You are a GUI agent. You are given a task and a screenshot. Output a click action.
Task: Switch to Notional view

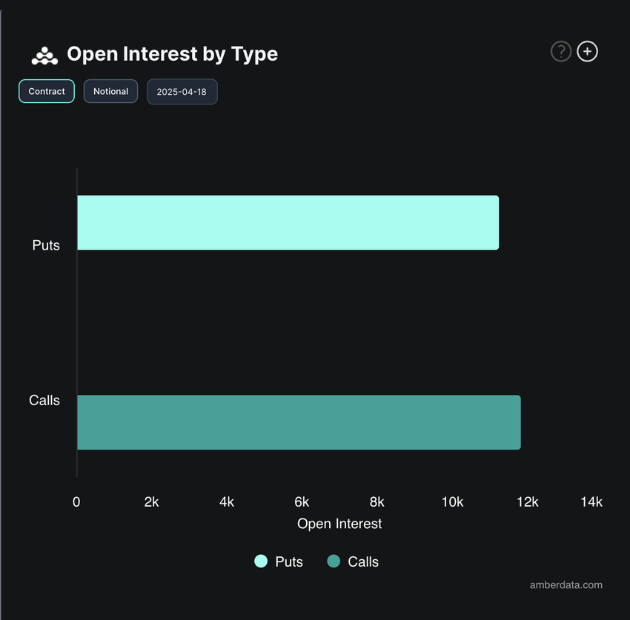tap(111, 91)
